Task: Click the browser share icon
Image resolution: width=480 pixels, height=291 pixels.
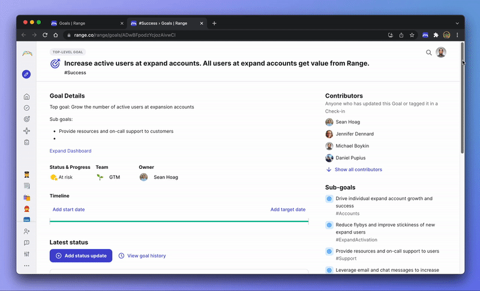Action: [x=401, y=35]
